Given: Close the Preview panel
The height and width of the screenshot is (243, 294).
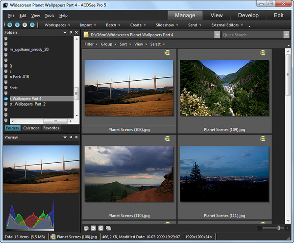Looking at the screenshot, I should [76, 138].
